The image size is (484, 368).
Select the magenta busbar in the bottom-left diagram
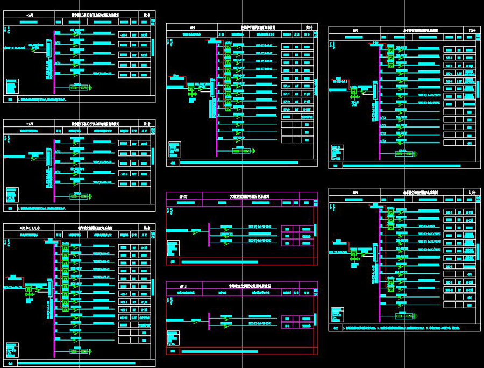click(x=54, y=300)
